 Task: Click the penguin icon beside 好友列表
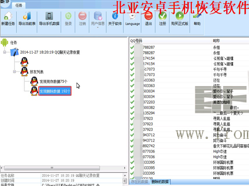24,71
